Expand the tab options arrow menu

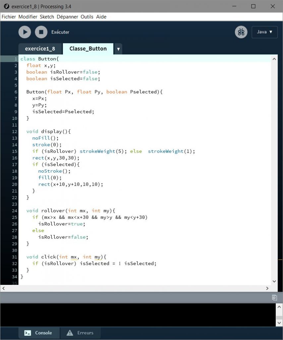tap(118, 49)
